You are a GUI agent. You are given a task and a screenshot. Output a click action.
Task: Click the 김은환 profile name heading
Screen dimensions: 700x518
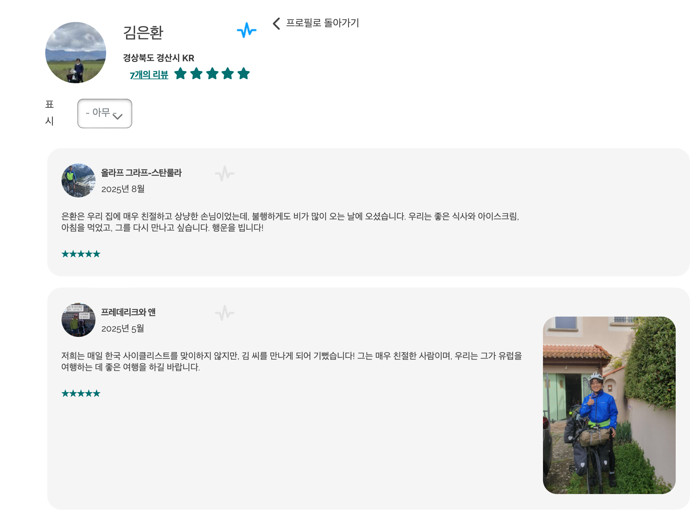(x=143, y=33)
